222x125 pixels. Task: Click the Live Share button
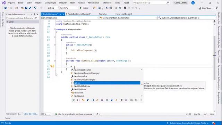click(205, 8)
